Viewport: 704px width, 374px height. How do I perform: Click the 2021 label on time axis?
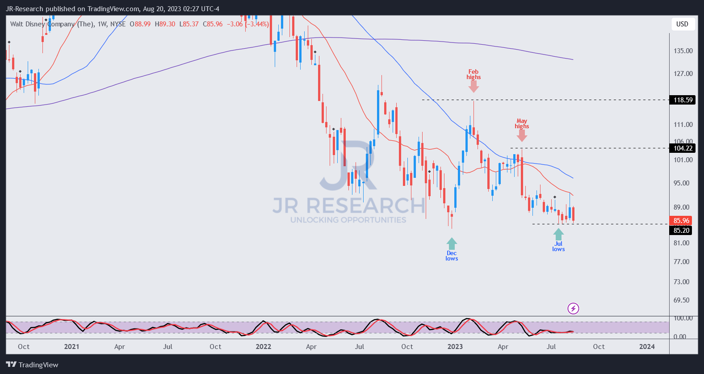click(x=71, y=347)
